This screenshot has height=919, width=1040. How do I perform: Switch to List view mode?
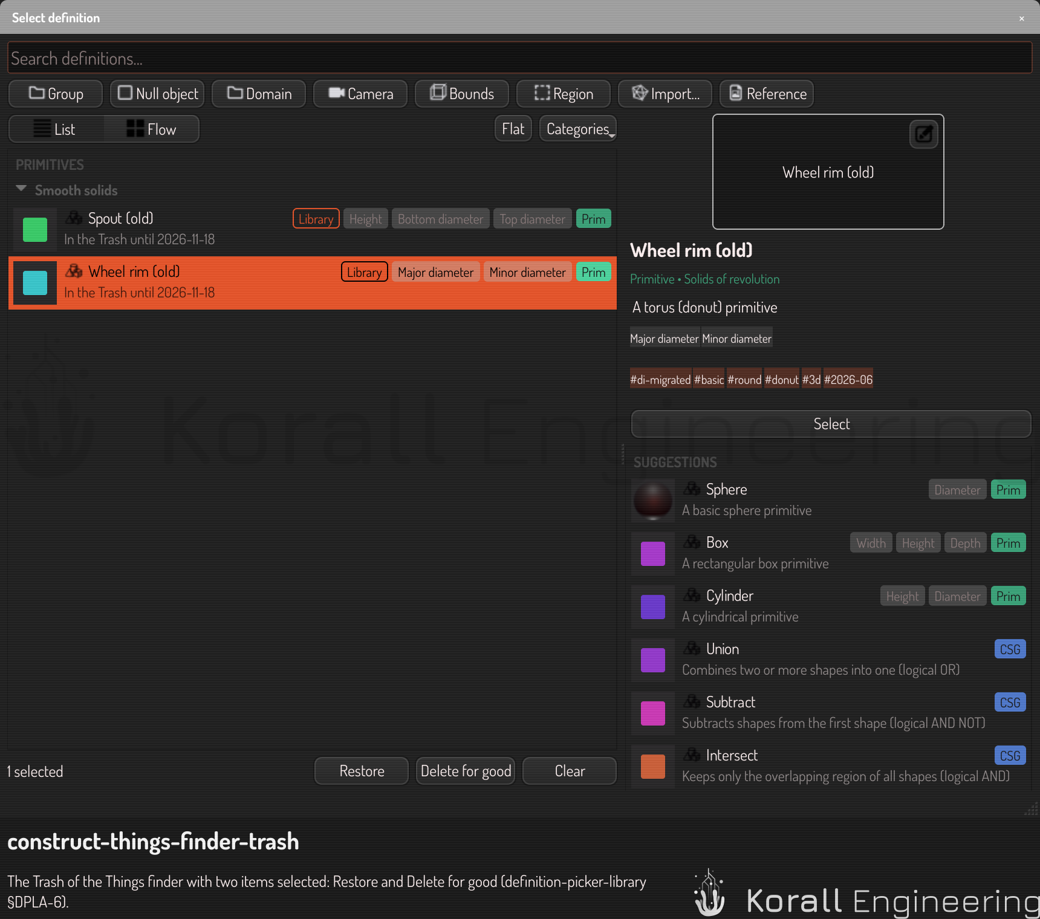[x=56, y=129]
